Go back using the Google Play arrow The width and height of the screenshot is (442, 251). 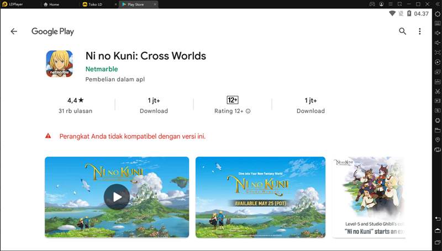coord(14,31)
